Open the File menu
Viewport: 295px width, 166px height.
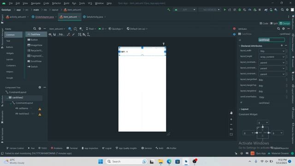coord(11,3)
